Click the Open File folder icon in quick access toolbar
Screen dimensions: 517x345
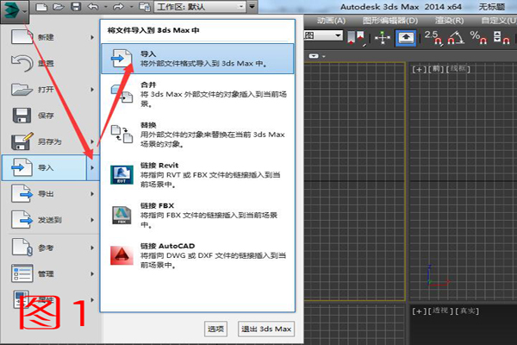[x=58, y=7]
